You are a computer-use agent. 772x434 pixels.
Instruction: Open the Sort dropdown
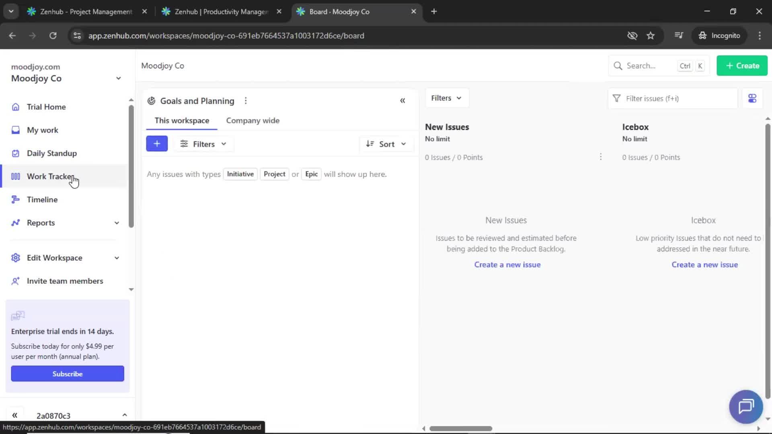(x=386, y=144)
